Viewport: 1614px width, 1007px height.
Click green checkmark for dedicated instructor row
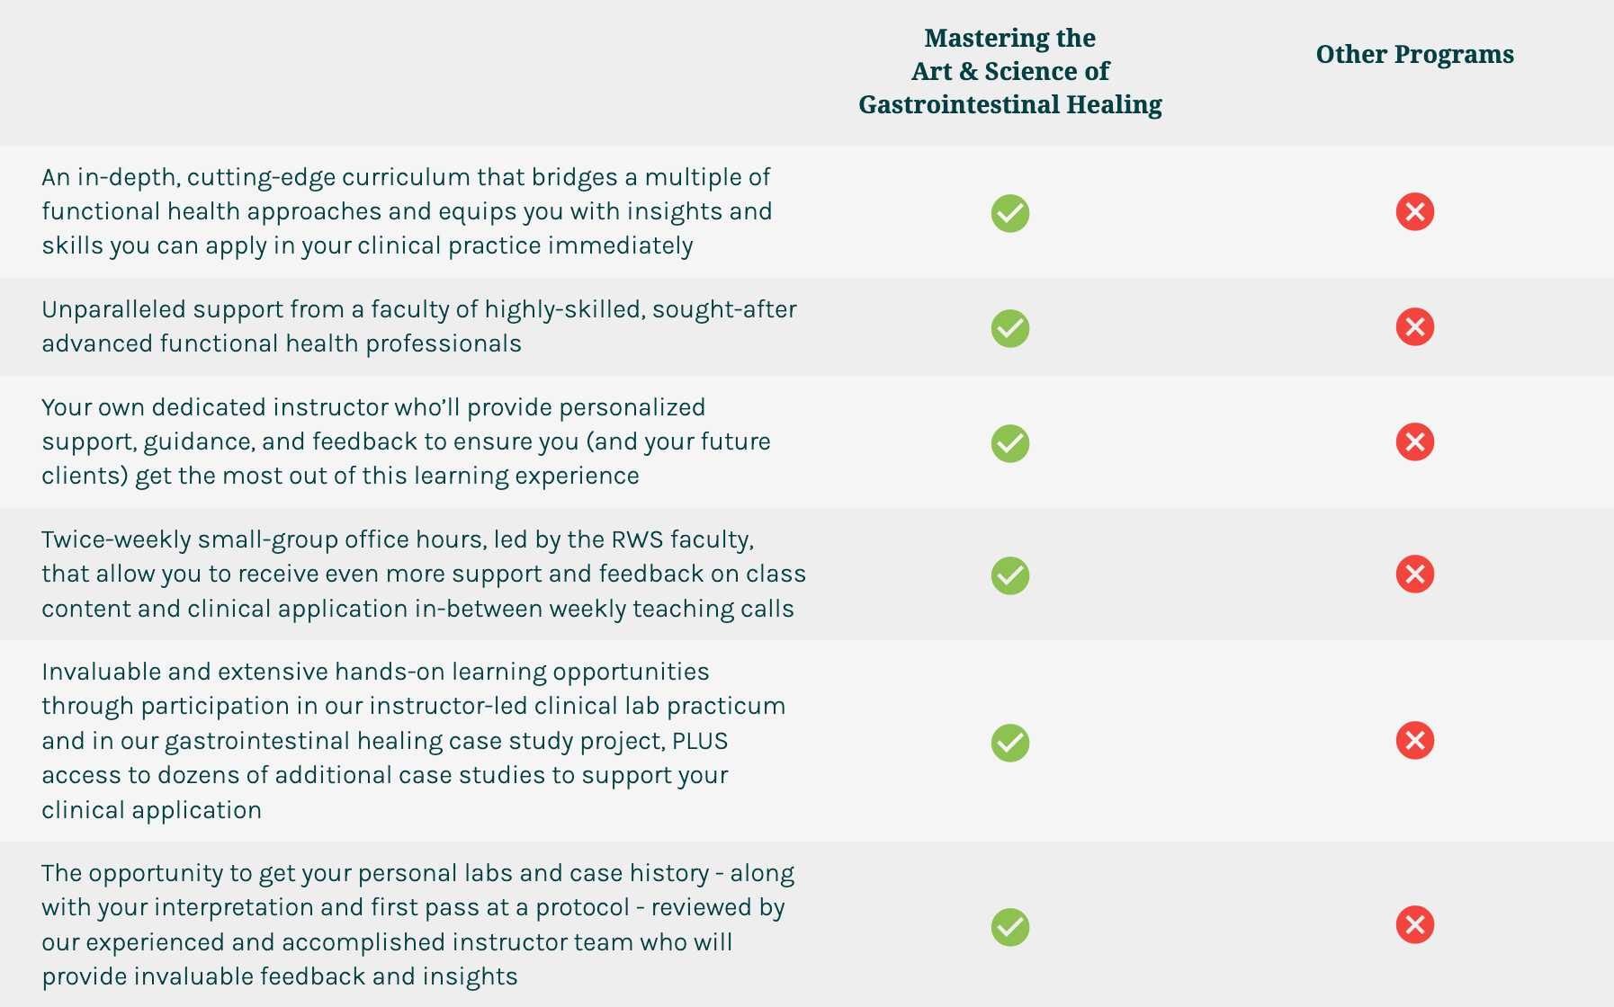point(1009,443)
